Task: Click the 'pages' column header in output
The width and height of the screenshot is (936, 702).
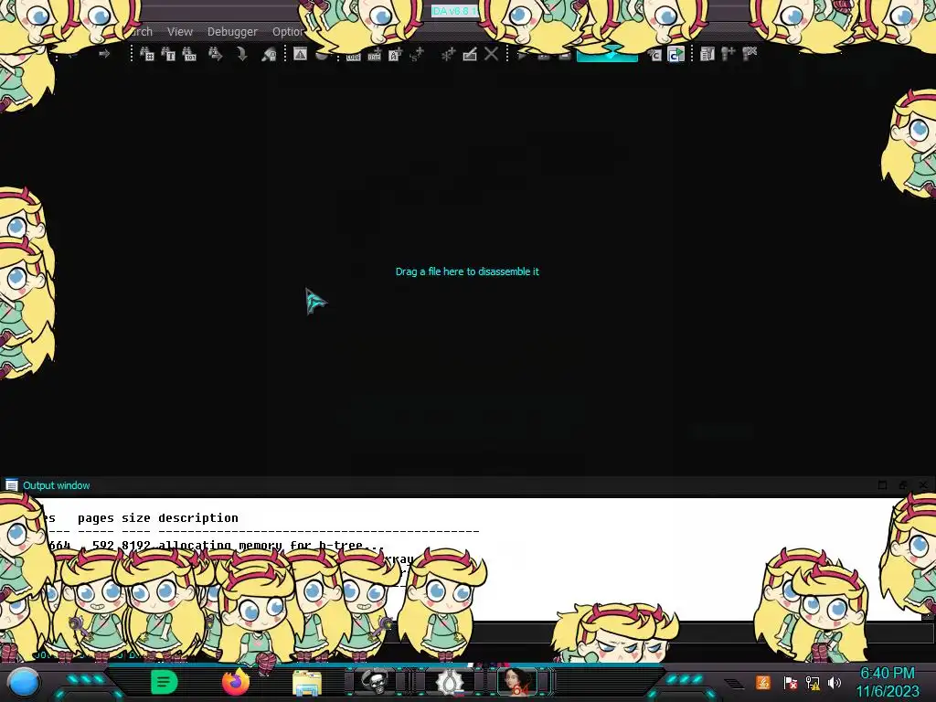Action: [95, 517]
